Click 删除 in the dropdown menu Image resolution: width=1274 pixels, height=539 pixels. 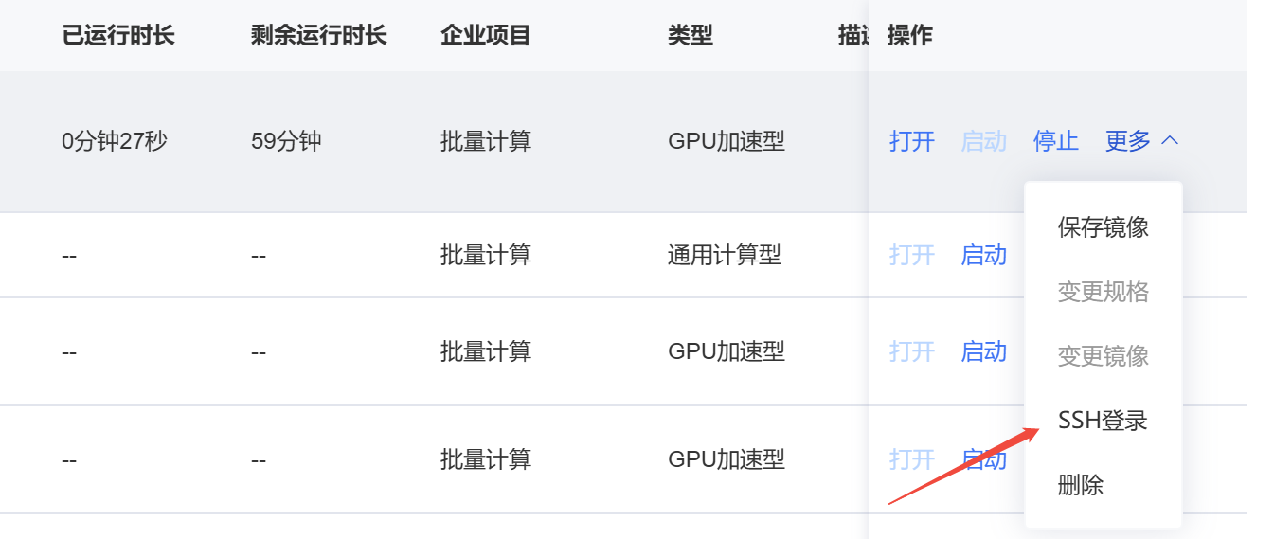pyautogui.click(x=1081, y=485)
